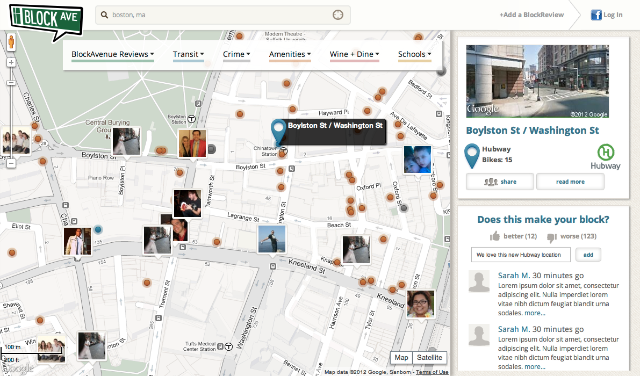
Task: Switch map to Map view
Action: [x=401, y=358]
